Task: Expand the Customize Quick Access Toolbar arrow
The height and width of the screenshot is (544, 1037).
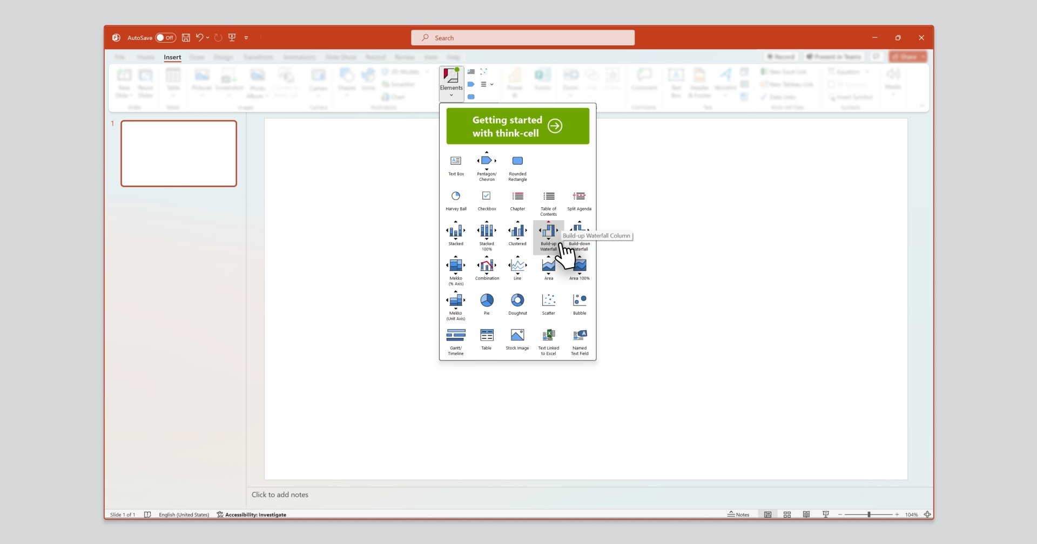Action: [x=246, y=38]
